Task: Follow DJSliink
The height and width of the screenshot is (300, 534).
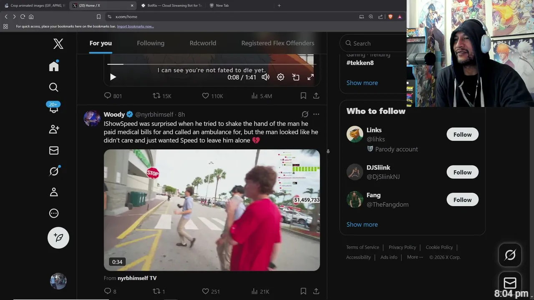Action: point(462,172)
